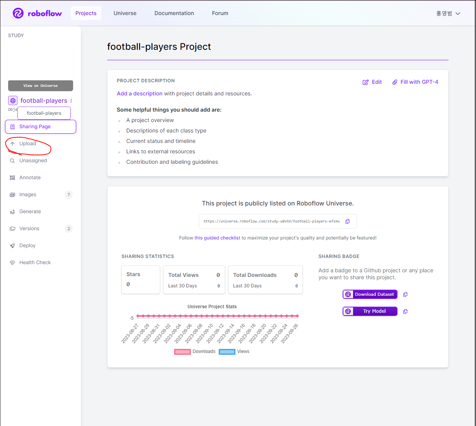
Task: Click the Images picture icon
Action: pos(12,195)
